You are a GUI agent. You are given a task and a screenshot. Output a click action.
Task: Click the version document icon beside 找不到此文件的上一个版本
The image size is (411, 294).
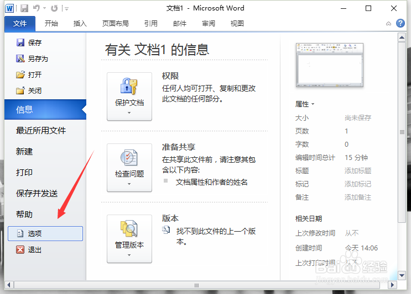(165, 230)
